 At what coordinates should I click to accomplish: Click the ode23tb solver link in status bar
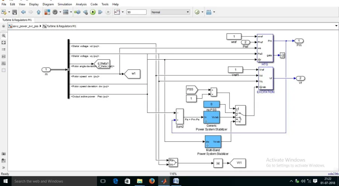coord(333,174)
